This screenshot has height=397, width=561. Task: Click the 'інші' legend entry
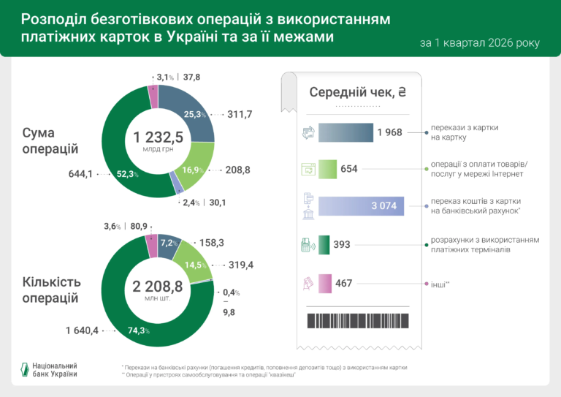[440, 284]
